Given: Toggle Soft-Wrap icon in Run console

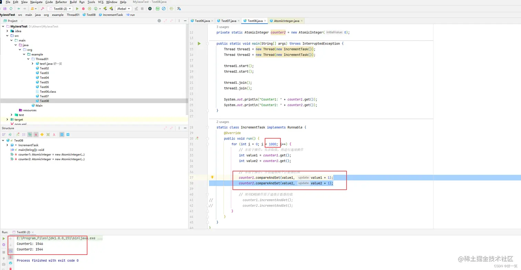Looking at the screenshot, I should 10,251.
